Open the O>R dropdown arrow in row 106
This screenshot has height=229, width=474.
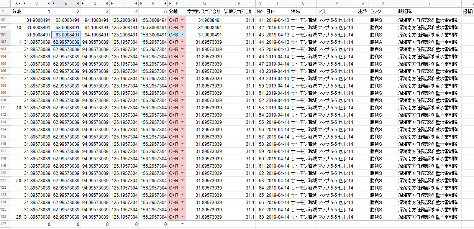(x=182, y=71)
